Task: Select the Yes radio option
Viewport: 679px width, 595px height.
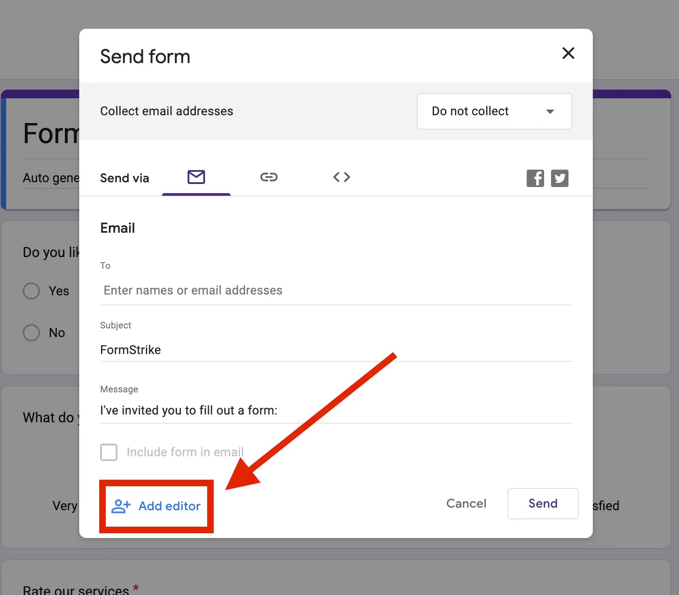Action: (x=31, y=291)
